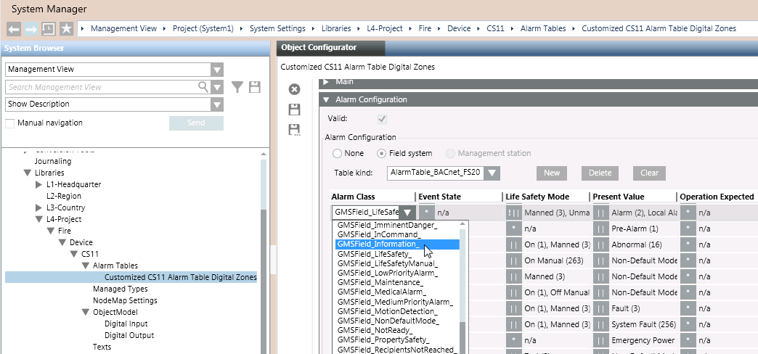Image resolution: width=758 pixels, height=354 pixels.
Task: Click the forward navigation arrow
Action: coord(31,29)
